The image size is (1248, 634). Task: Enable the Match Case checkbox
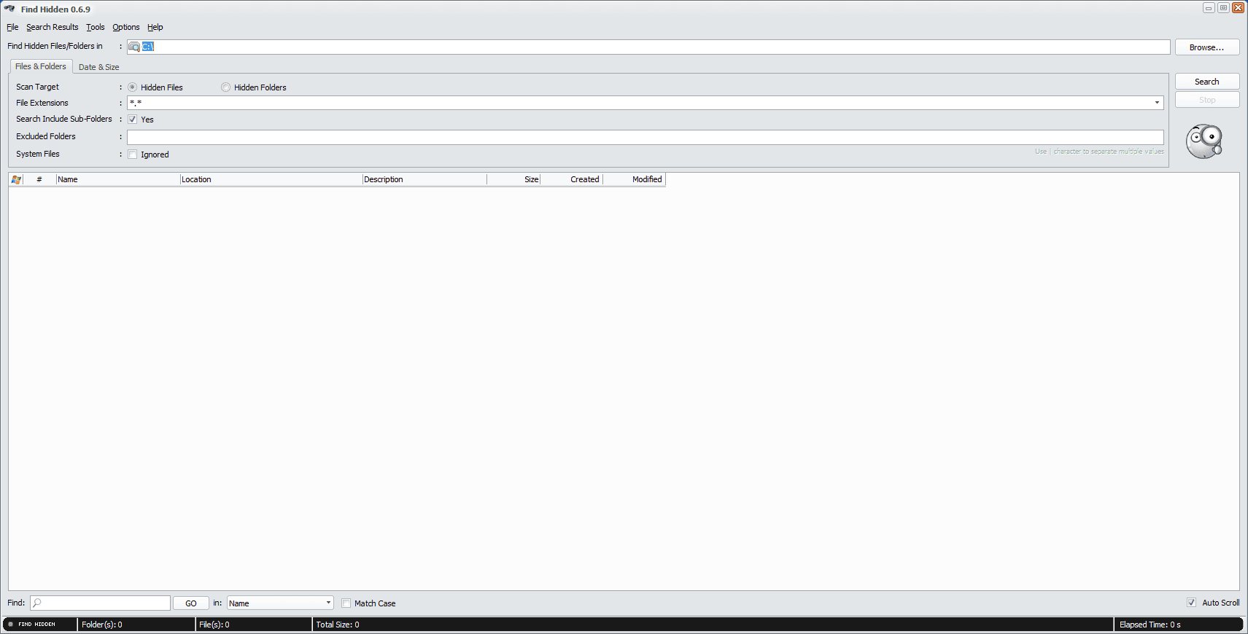click(346, 603)
